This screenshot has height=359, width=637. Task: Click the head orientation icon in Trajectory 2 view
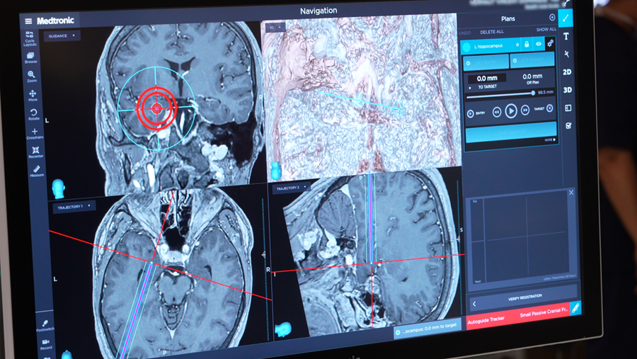[x=282, y=329]
